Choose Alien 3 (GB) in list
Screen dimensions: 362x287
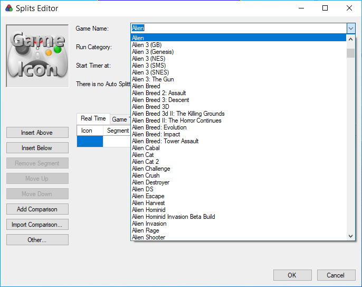tap(239, 45)
